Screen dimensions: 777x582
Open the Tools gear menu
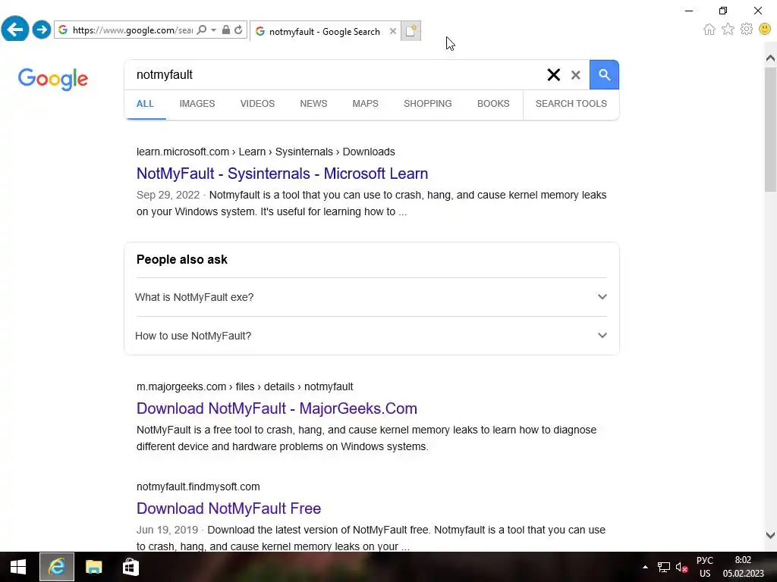click(x=747, y=30)
